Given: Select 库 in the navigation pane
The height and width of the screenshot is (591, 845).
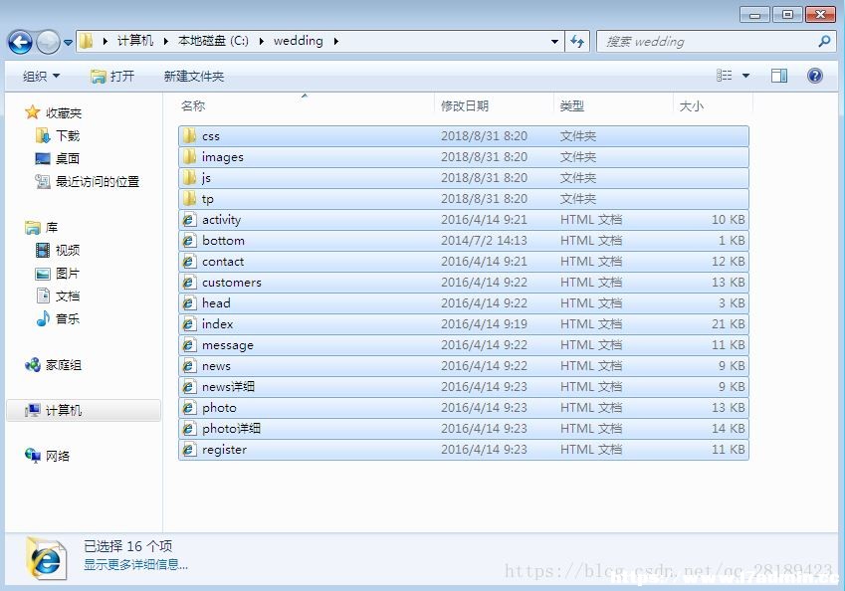Looking at the screenshot, I should coord(51,228).
